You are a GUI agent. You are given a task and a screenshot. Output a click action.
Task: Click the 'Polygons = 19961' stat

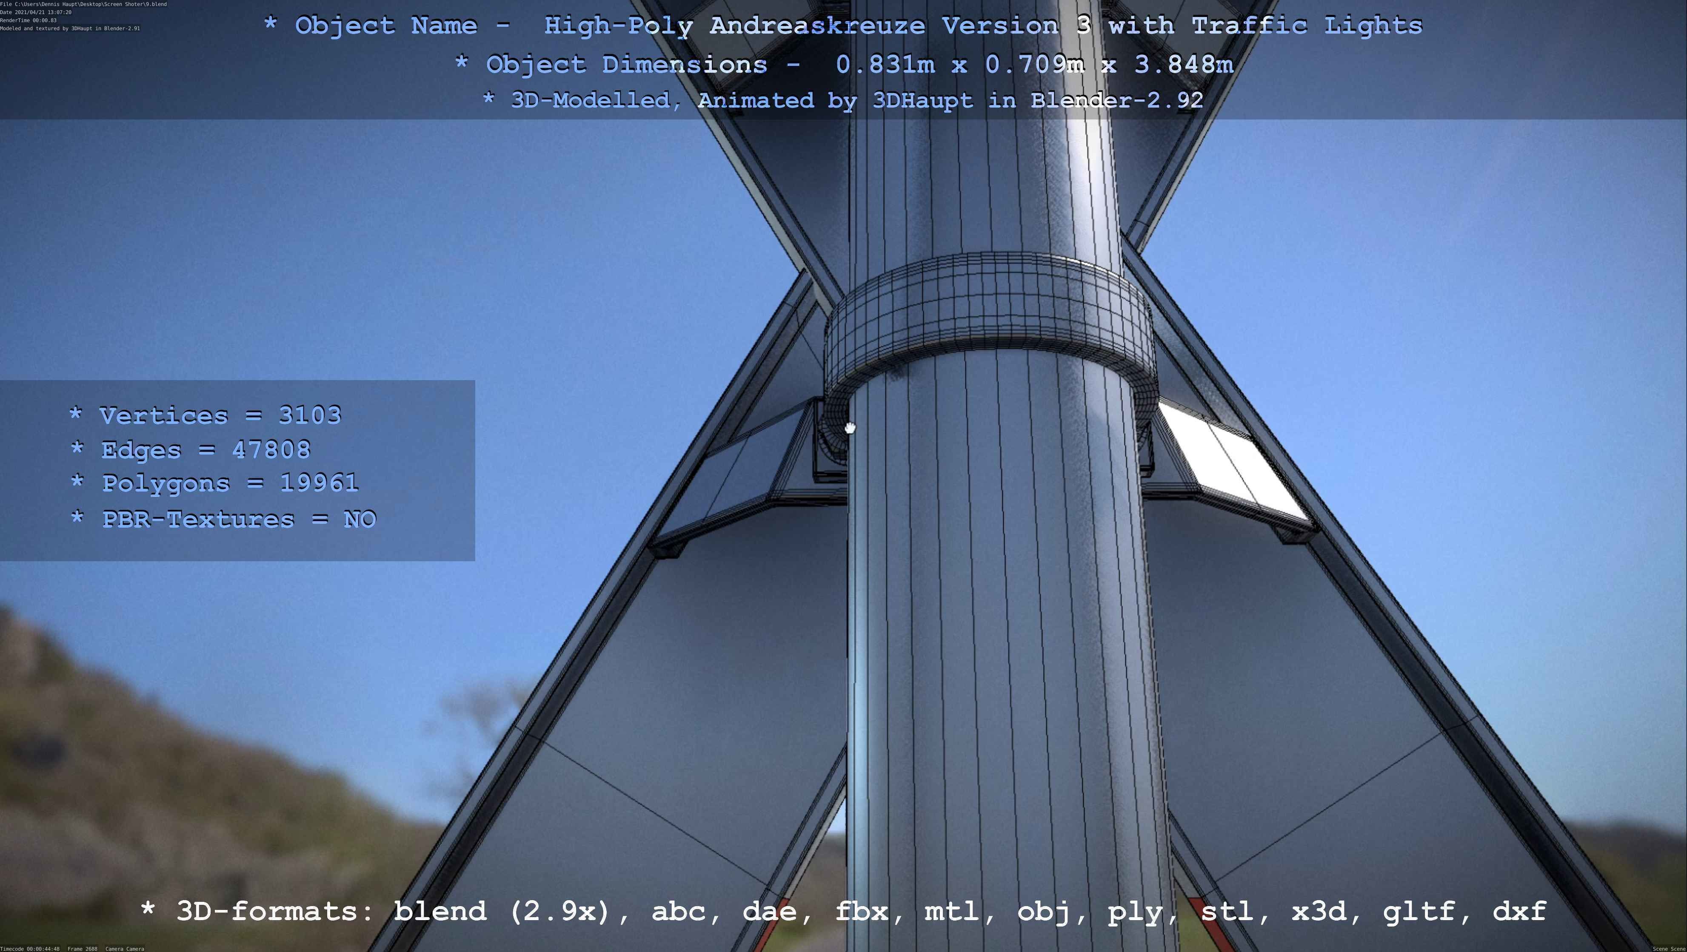click(x=215, y=483)
